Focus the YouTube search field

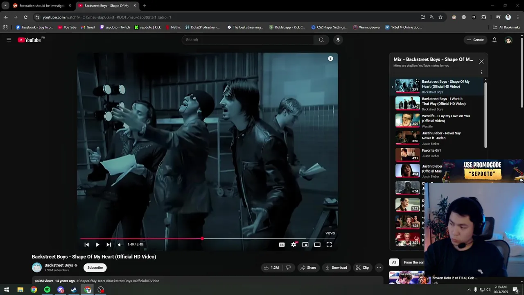tap(248, 40)
